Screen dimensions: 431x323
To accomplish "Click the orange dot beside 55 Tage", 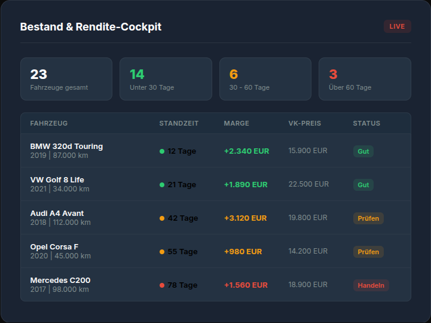I will pyautogui.click(x=162, y=252).
